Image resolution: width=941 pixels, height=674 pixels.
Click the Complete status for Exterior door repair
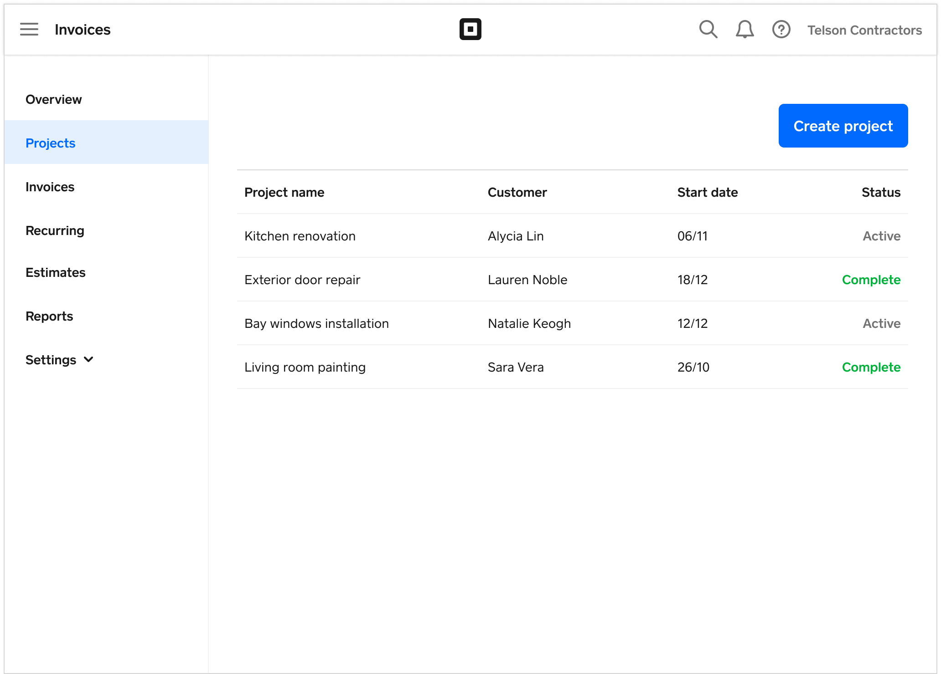pyautogui.click(x=871, y=279)
